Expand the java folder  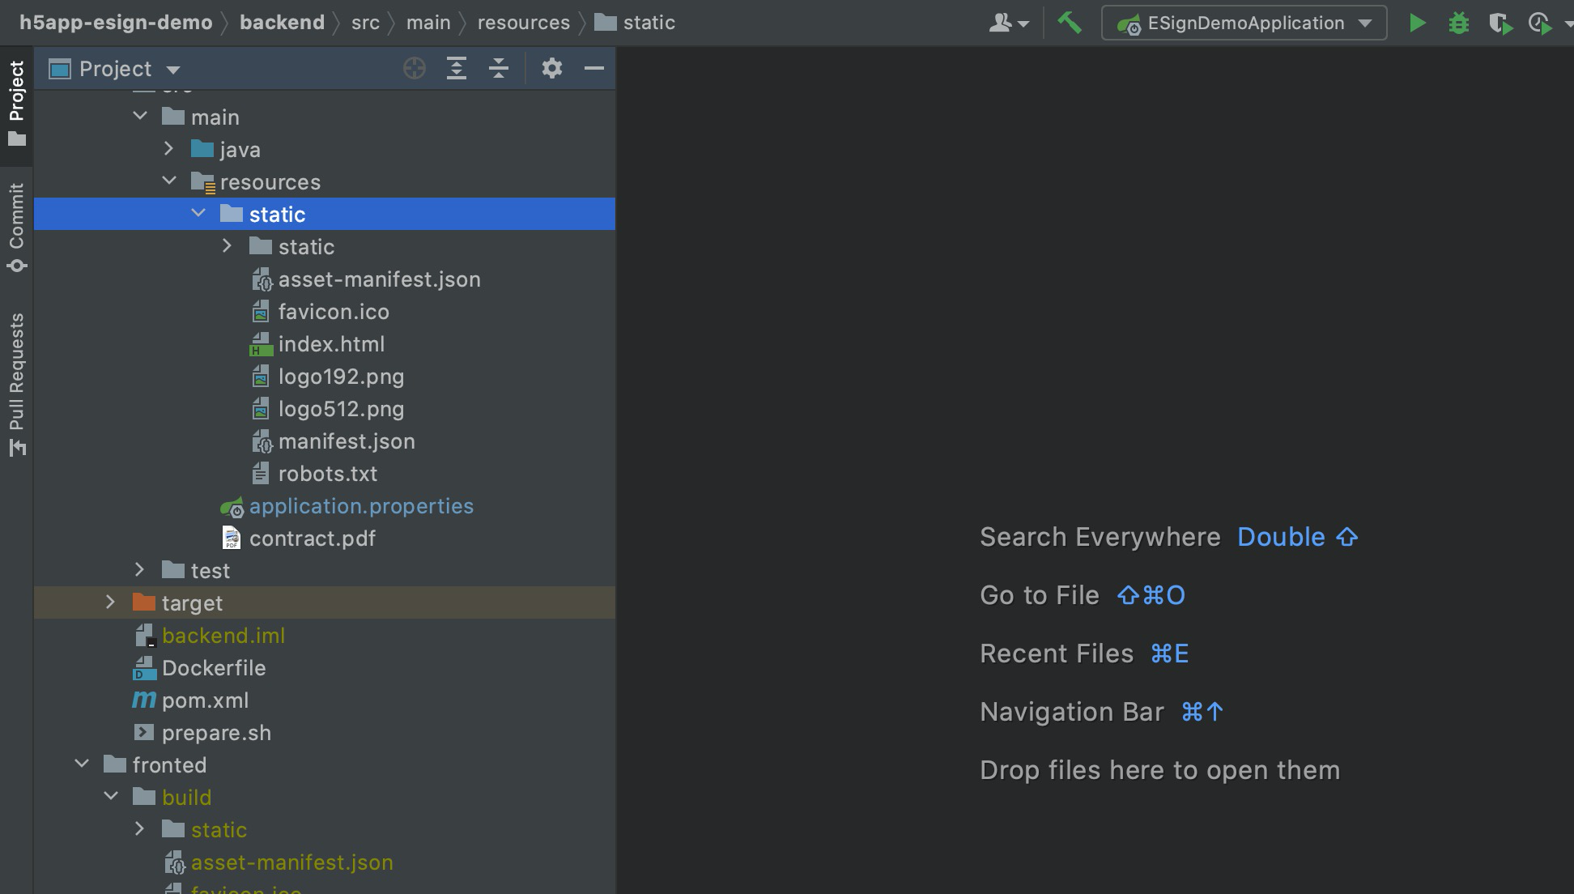coord(169,149)
